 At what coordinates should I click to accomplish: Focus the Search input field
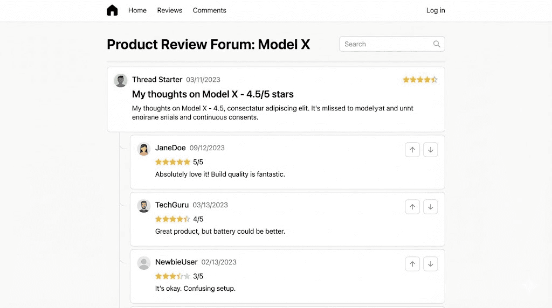(x=392, y=44)
